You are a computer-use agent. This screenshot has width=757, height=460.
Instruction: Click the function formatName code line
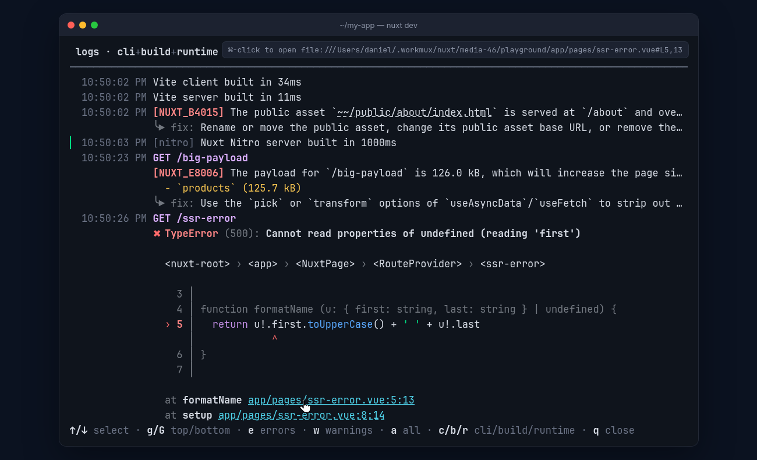click(x=408, y=309)
